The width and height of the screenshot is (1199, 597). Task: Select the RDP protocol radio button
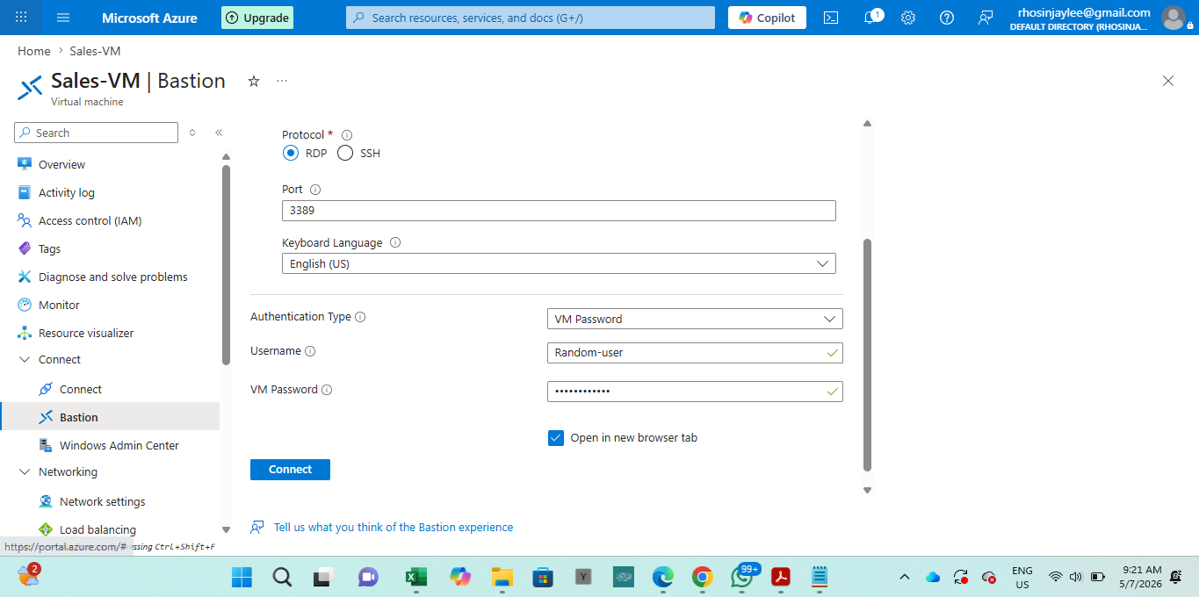click(291, 153)
